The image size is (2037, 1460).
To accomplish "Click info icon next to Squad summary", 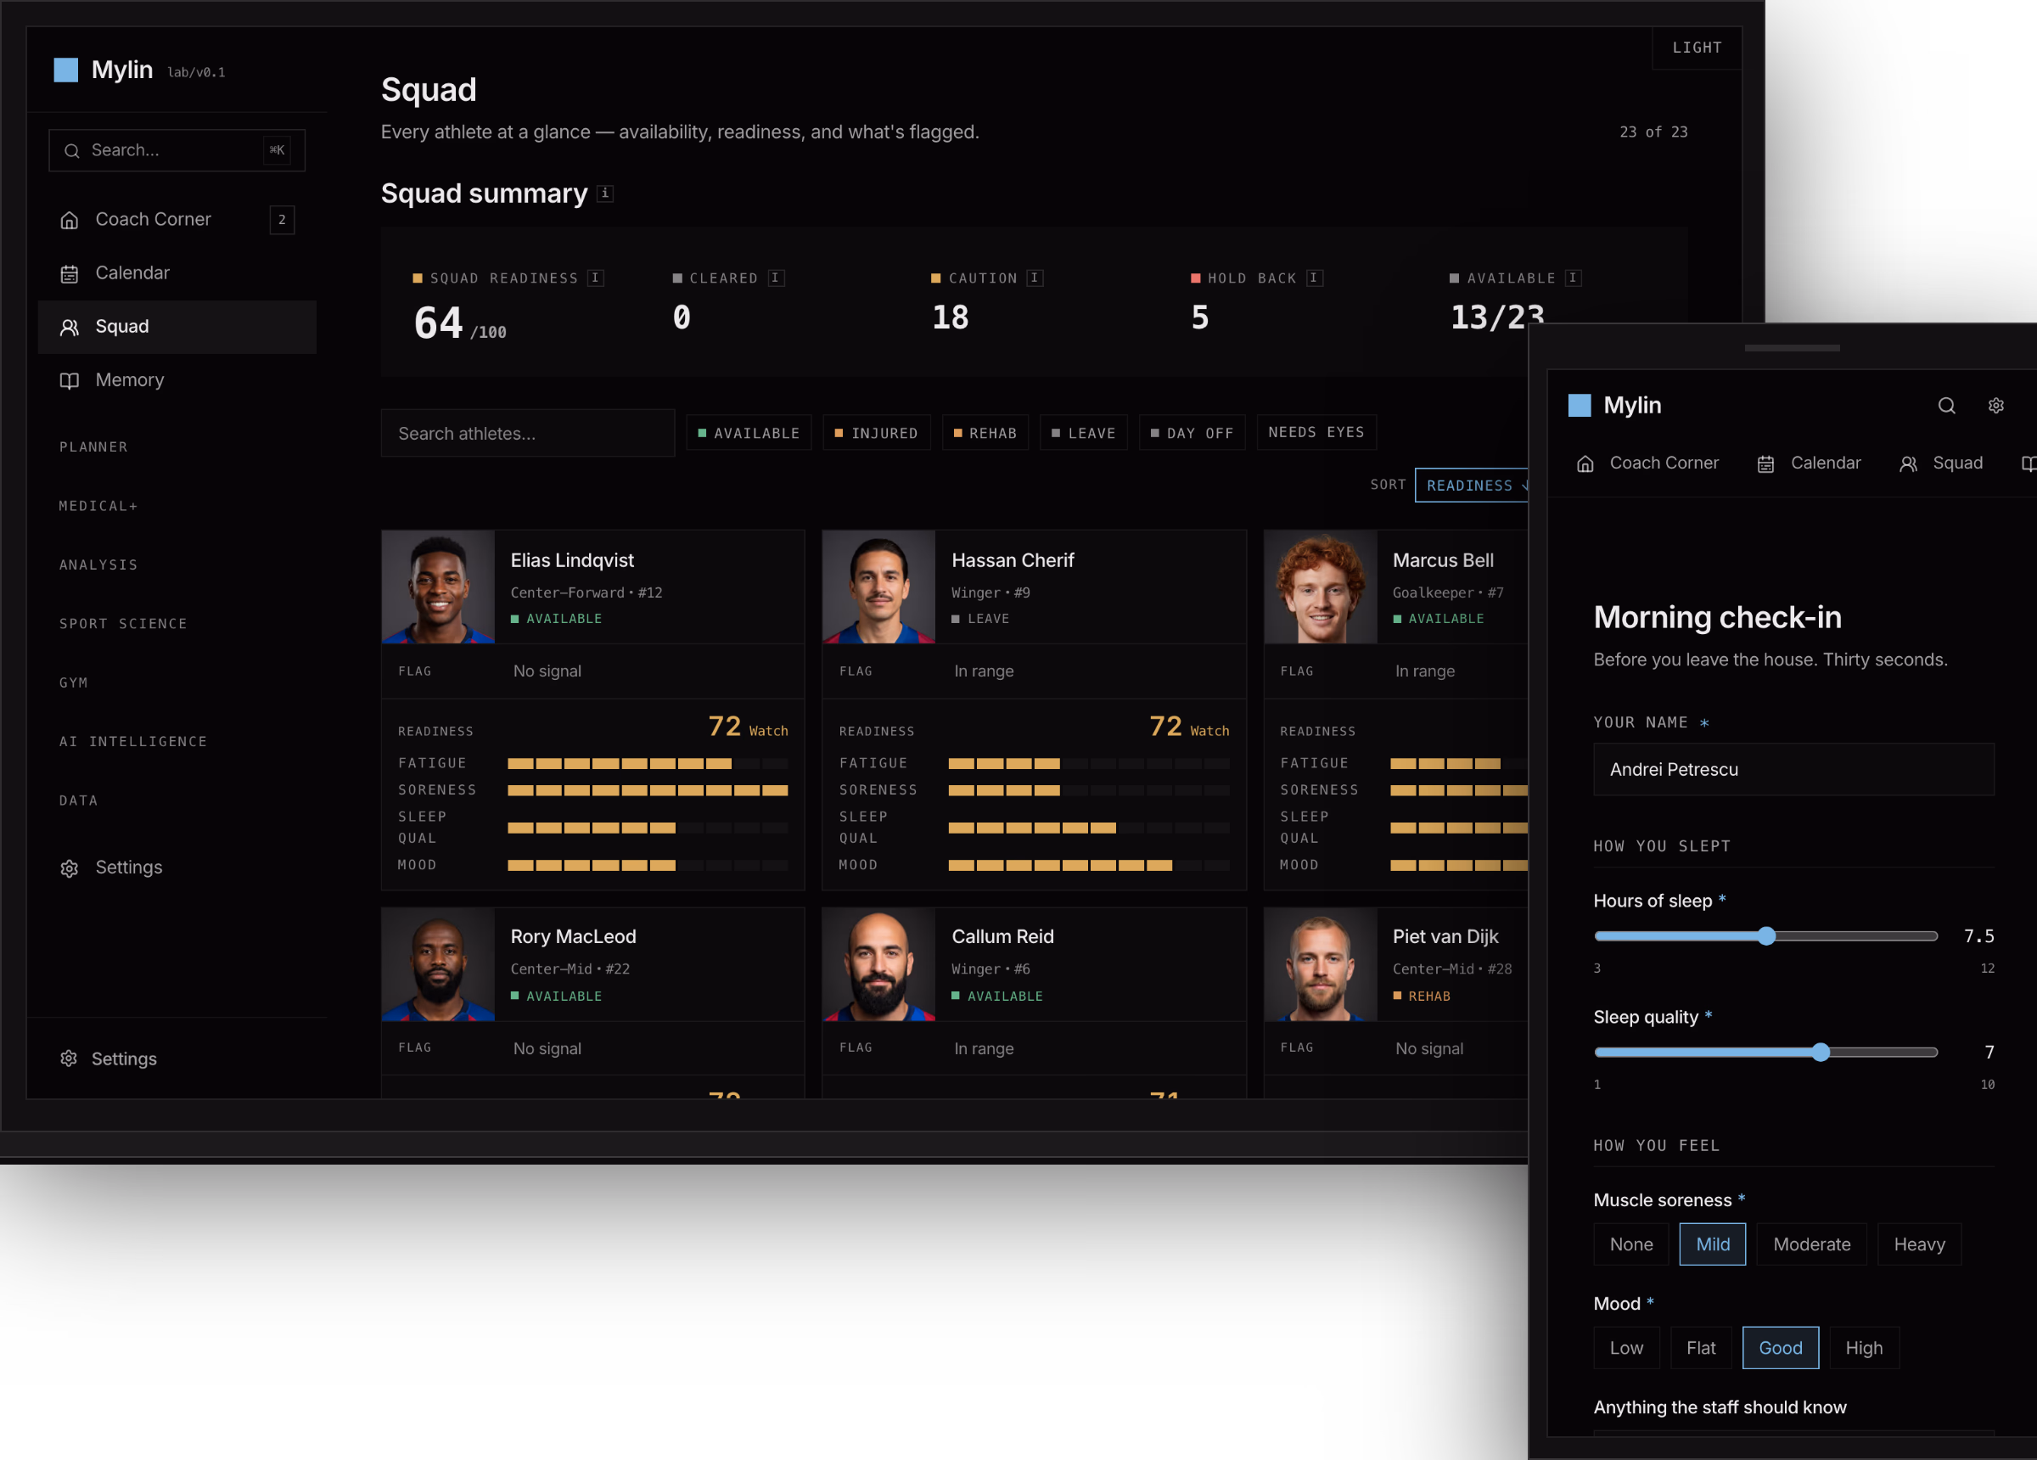I will point(605,194).
